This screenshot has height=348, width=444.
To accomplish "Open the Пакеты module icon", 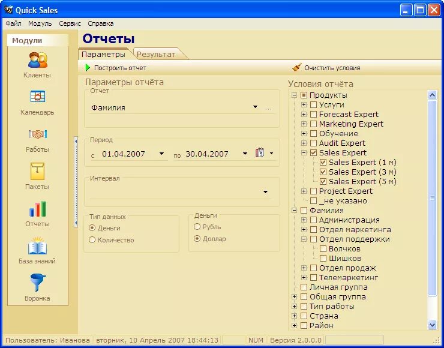I will click(37, 171).
